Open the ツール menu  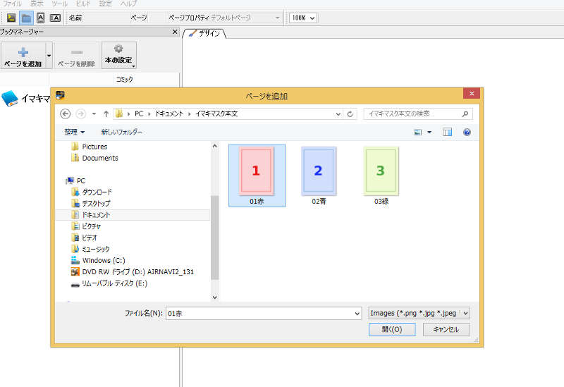[x=59, y=4]
